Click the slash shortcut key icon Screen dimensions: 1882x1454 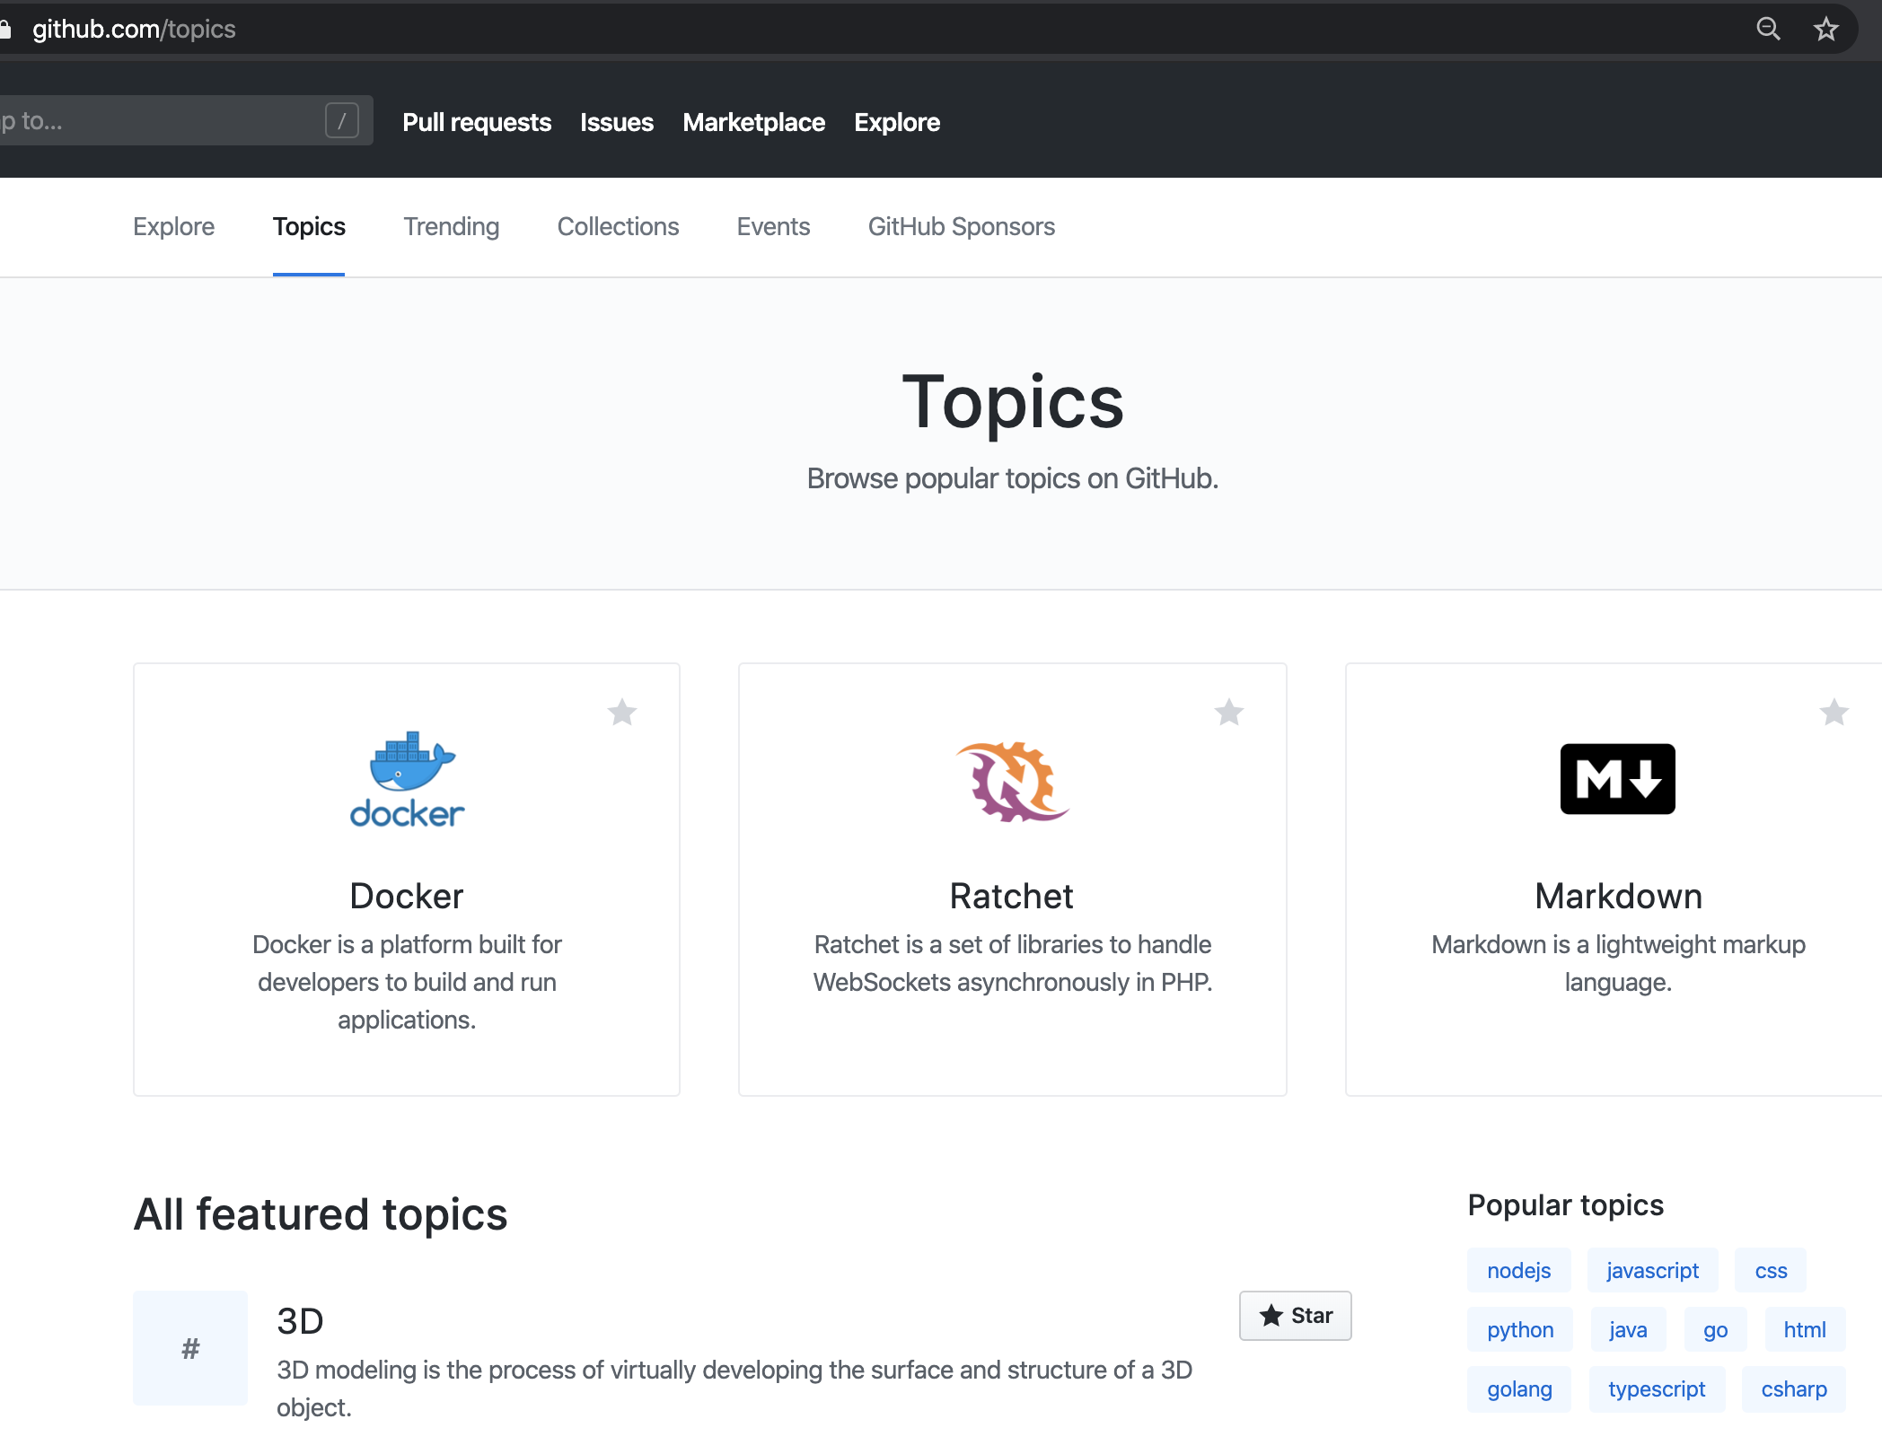click(x=341, y=121)
